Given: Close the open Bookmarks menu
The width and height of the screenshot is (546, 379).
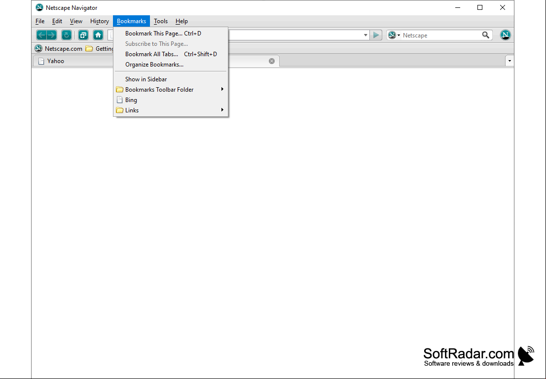Looking at the screenshot, I should (131, 21).
